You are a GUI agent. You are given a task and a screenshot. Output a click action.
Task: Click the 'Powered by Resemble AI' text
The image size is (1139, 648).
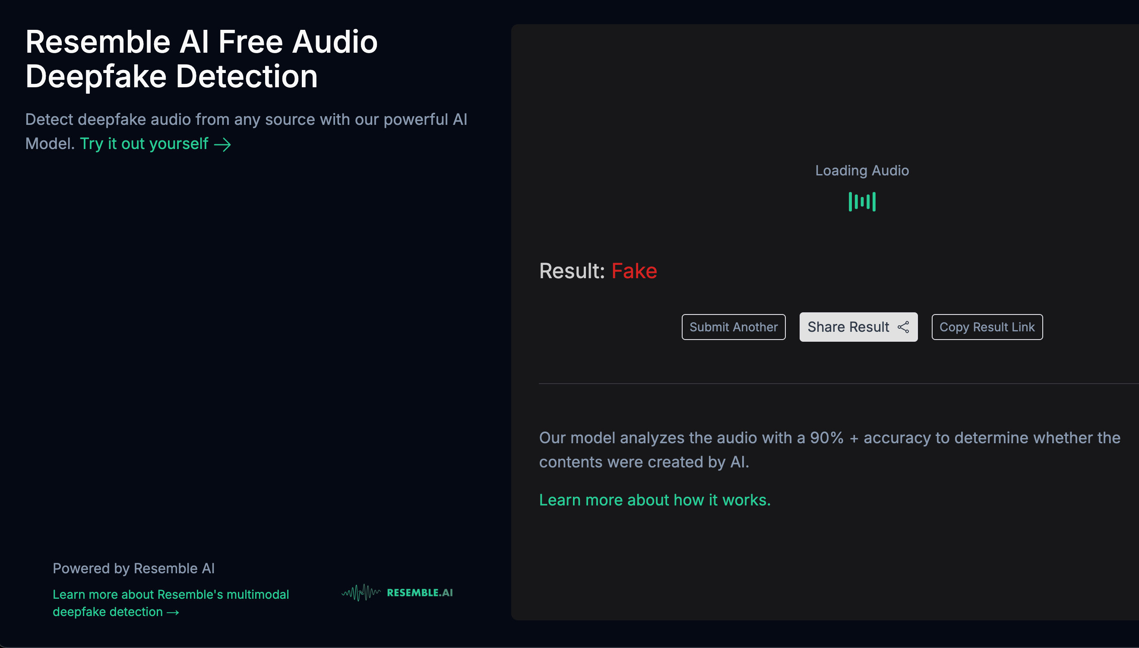click(133, 569)
